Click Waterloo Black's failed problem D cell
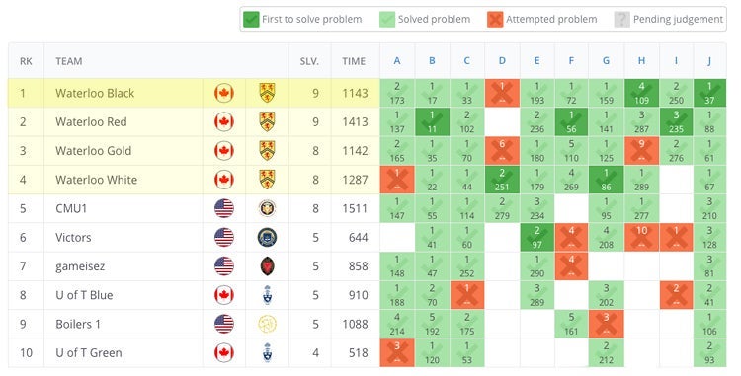 (502, 93)
